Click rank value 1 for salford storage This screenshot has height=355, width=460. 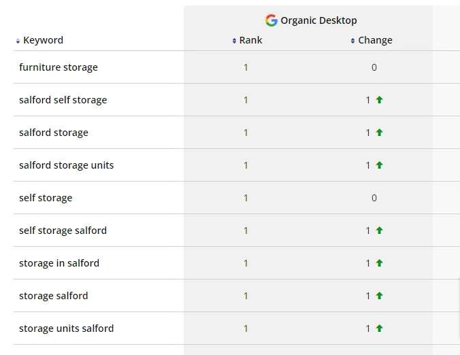tap(246, 133)
